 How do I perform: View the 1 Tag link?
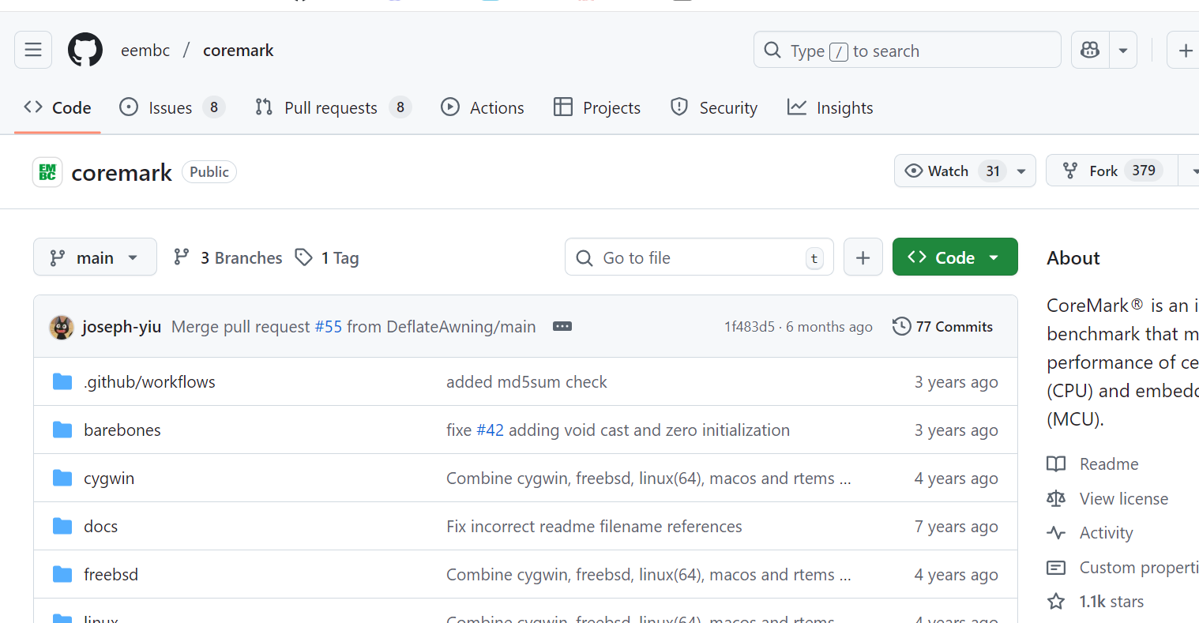tap(327, 257)
